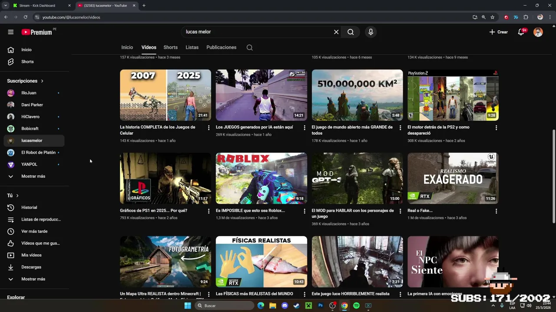Open Photoshop from taskbar
556x312 pixels.
tap(321, 305)
